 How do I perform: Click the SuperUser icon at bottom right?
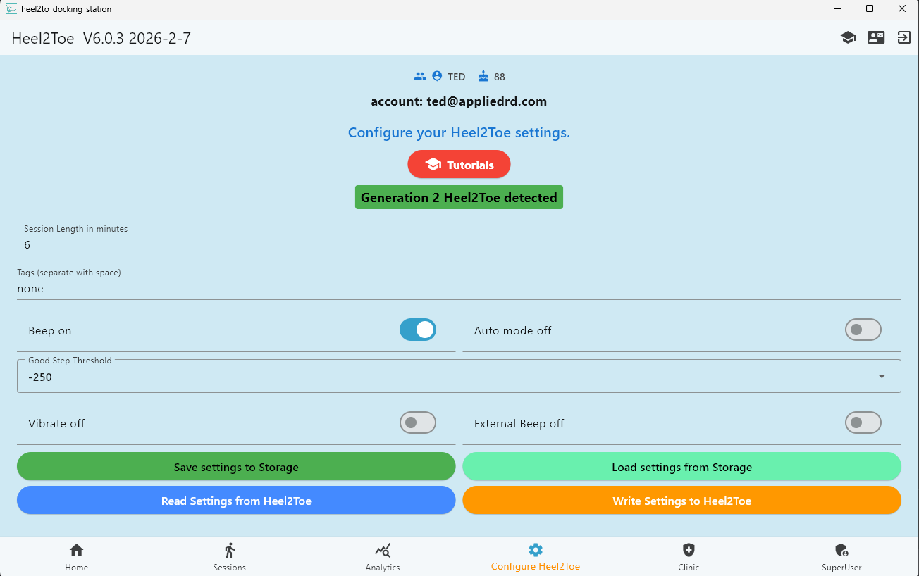841,549
